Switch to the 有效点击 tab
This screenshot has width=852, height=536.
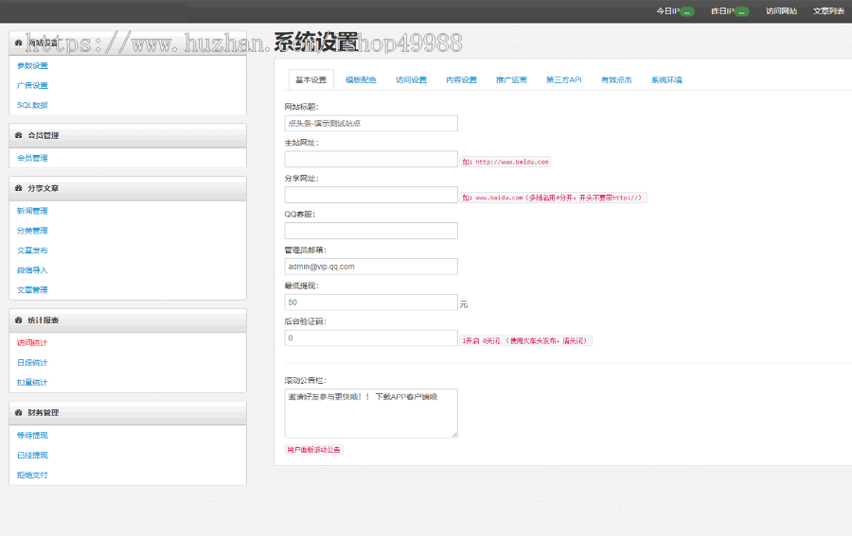[616, 79]
